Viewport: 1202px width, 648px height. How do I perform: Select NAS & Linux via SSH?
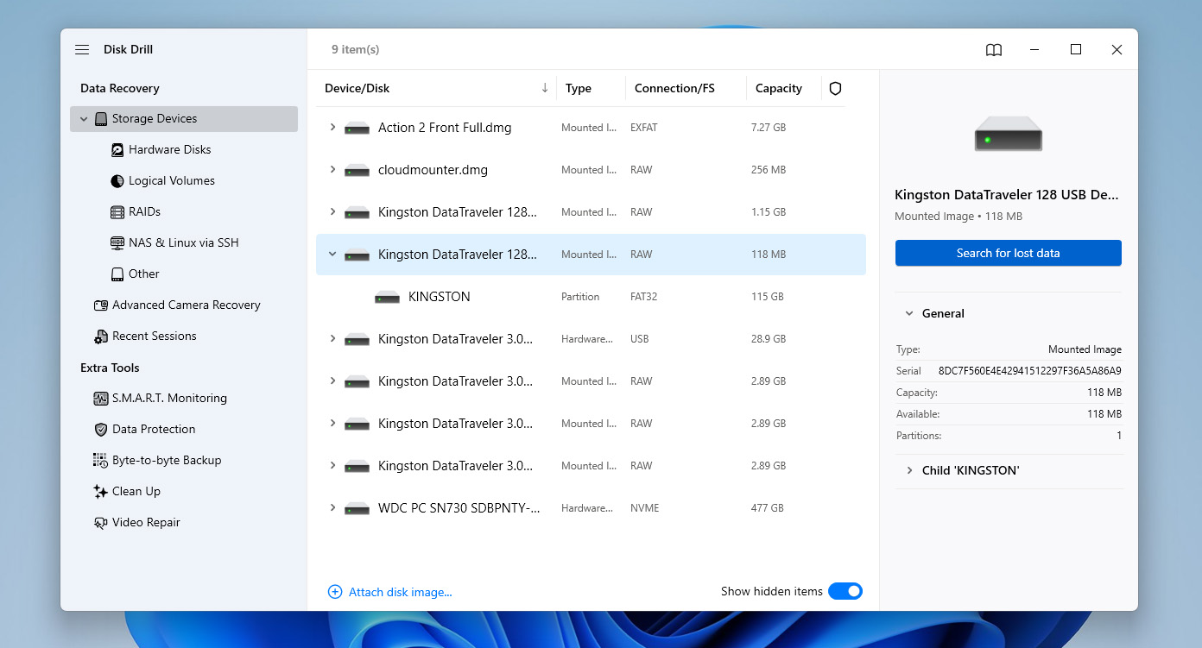pos(183,242)
